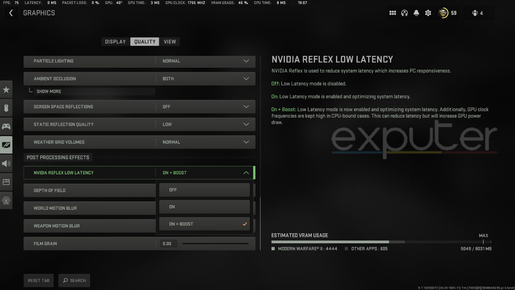Click the NVIDIA Reflex Low Latency heading
The height and width of the screenshot is (290, 515).
(x=332, y=60)
